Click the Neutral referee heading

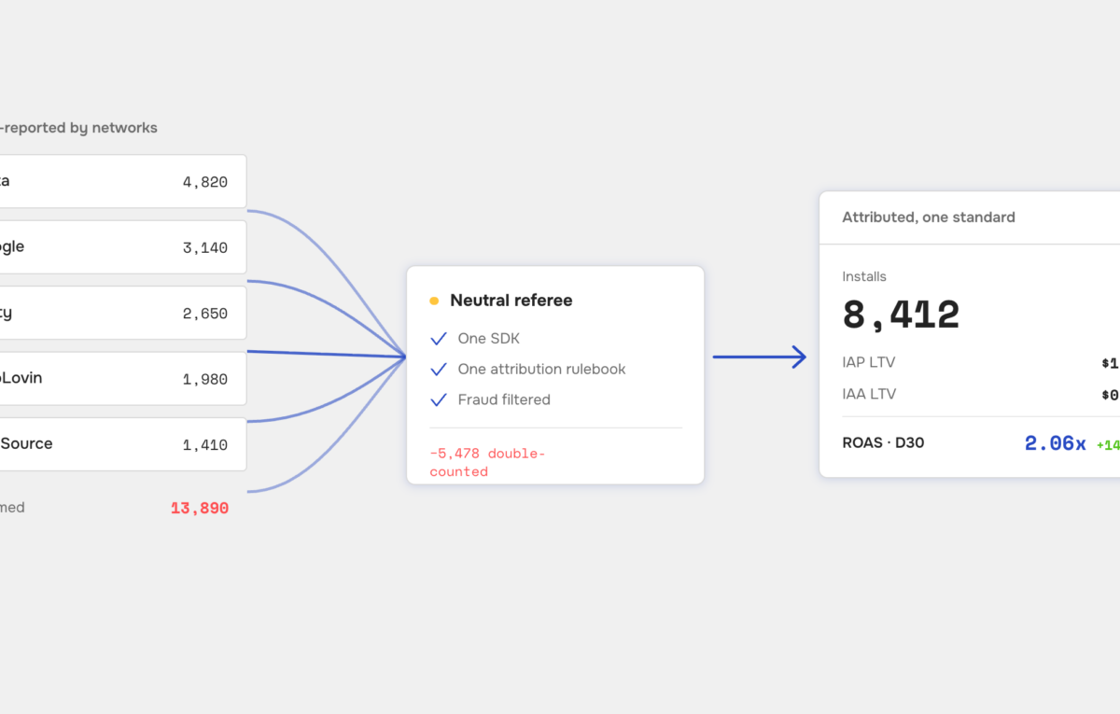(511, 301)
